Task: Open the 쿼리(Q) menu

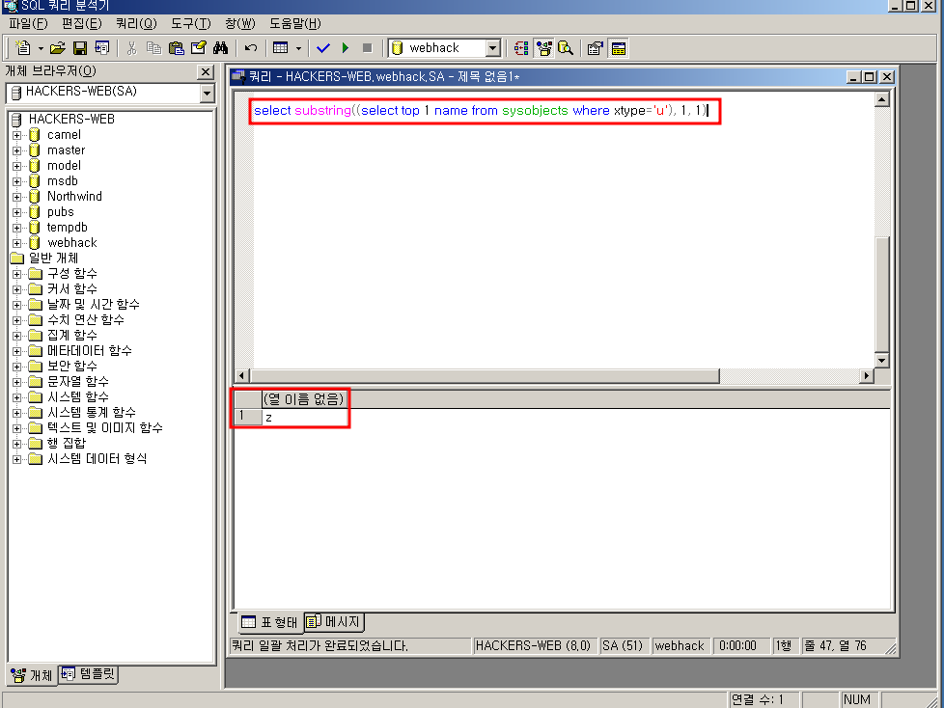Action: 137,23
